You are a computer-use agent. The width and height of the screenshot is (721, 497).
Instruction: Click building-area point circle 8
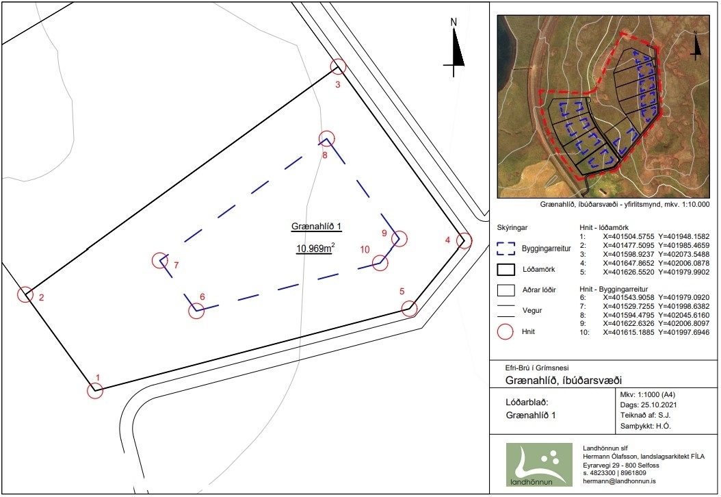326,138
